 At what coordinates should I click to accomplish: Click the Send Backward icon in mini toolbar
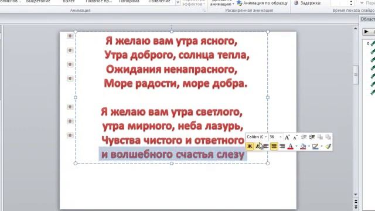[328, 137]
